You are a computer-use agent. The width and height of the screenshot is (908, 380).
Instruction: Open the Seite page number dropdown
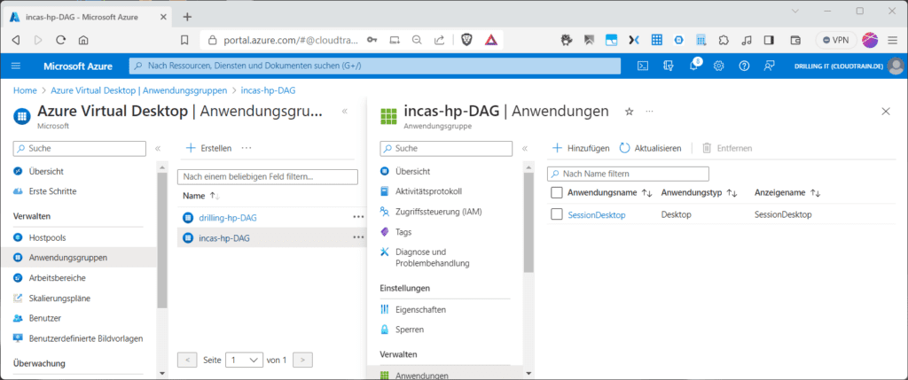[x=244, y=360]
